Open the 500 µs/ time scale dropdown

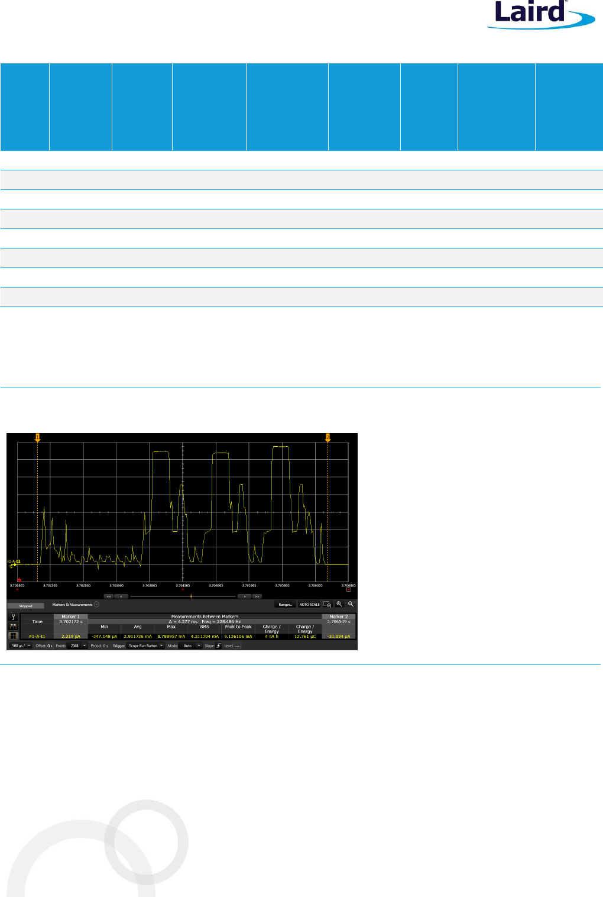click(21, 646)
